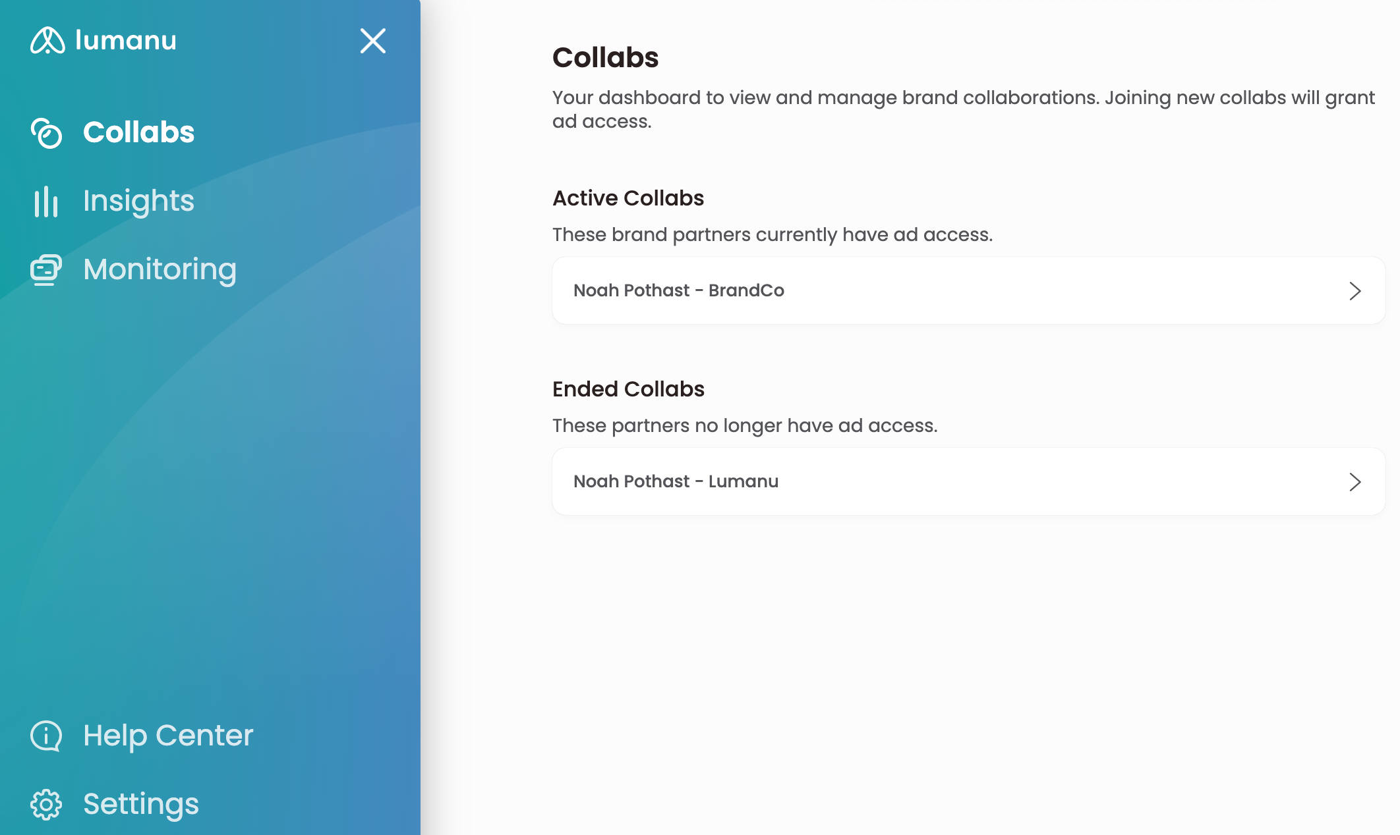1400x835 pixels.
Task: Click the Insights bar chart icon
Action: (46, 201)
